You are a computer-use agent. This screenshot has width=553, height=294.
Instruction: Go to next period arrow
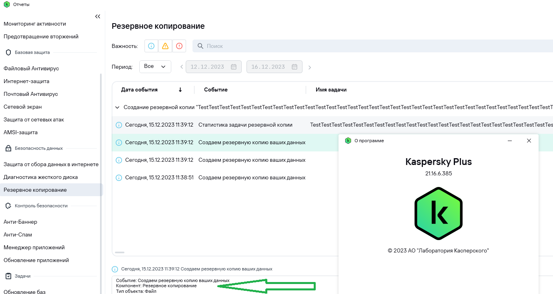(310, 67)
